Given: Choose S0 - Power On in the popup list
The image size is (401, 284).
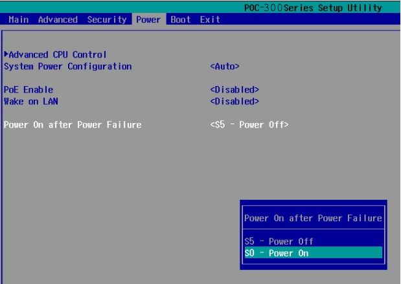Looking at the screenshot, I should (277, 253).
